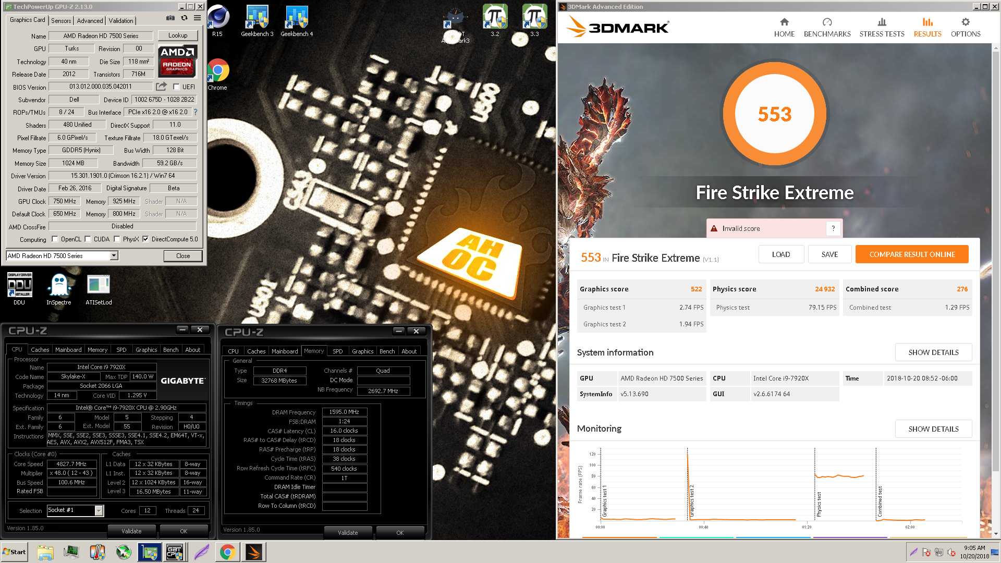The image size is (1001, 563).
Task: Click the Driver Version field in GPU-Z
Action: click(x=123, y=176)
